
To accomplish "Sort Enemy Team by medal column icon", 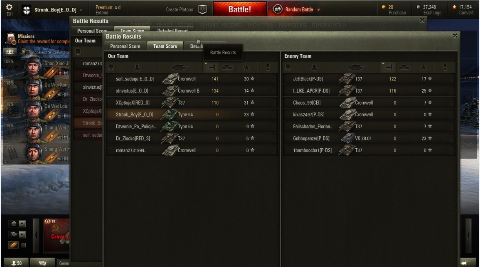I will tap(445, 67).
